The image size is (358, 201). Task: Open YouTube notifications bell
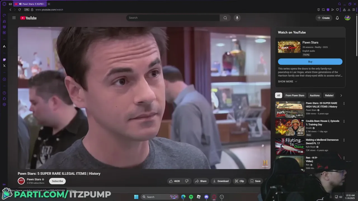337,18
